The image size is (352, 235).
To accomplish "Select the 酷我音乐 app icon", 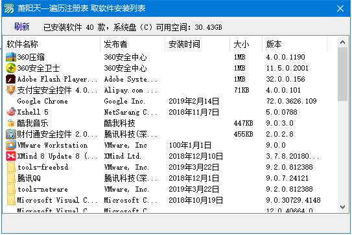I will [11, 123].
